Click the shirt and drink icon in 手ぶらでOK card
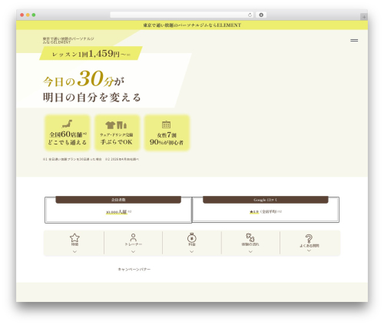This screenshot has width=384, height=325. pos(116,125)
